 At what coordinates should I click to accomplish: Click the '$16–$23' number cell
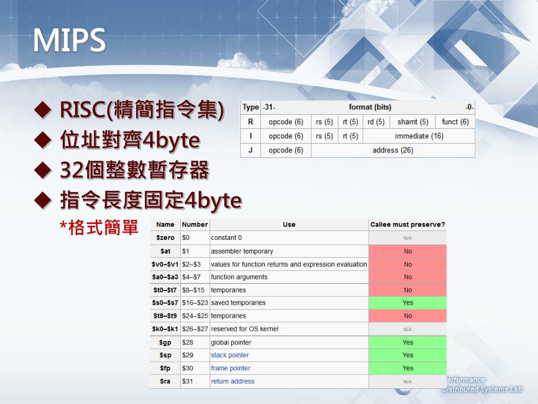pos(195,303)
